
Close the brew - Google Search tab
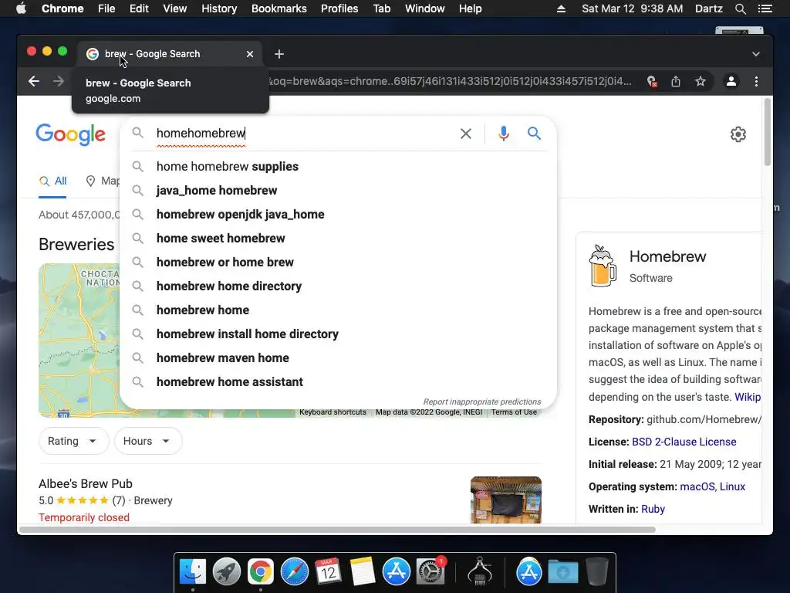[x=250, y=54]
